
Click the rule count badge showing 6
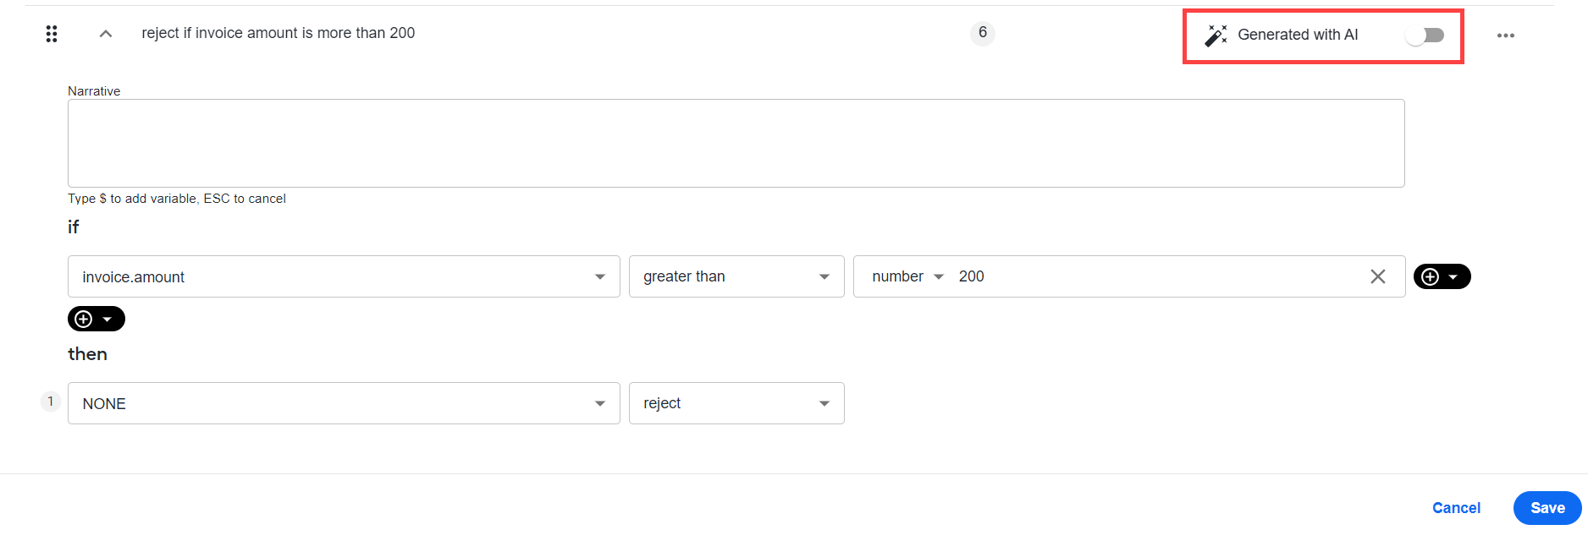(983, 33)
